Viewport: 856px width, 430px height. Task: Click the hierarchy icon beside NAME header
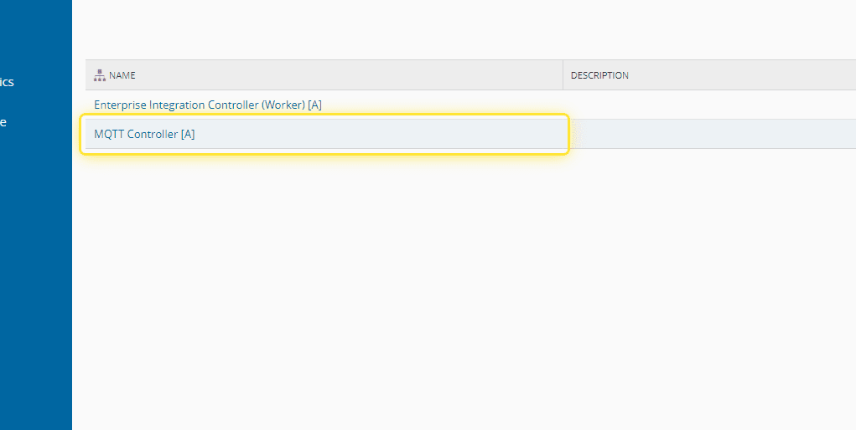coord(99,75)
